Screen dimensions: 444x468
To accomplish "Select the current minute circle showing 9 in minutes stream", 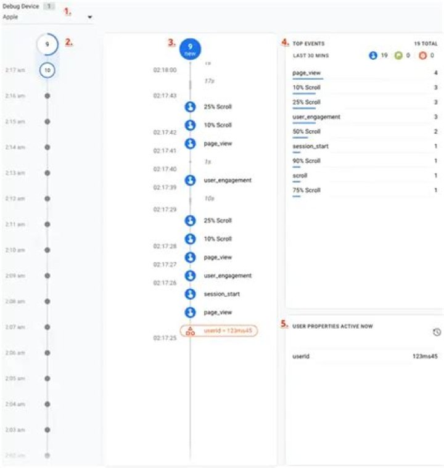I will 47,44.
